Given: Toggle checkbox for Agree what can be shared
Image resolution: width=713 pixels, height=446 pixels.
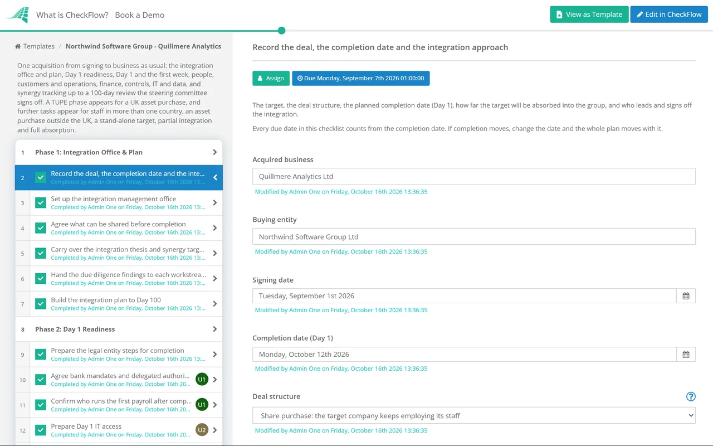Looking at the screenshot, I should [41, 228].
